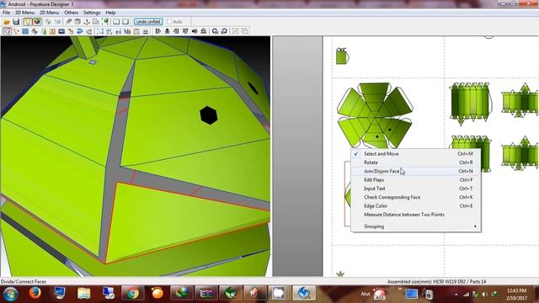Choose Check Corresponding Face menu entry
This screenshot has width=539, height=303.
click(415, 197)
